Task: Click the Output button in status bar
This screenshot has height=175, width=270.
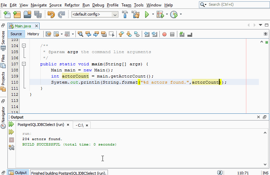Action: [18, 172]
